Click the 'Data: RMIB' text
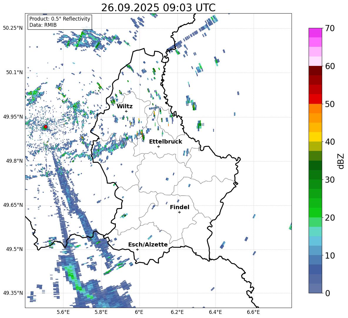Image resolution: width=348 pixels, height=318 pixels. point(43,25)
